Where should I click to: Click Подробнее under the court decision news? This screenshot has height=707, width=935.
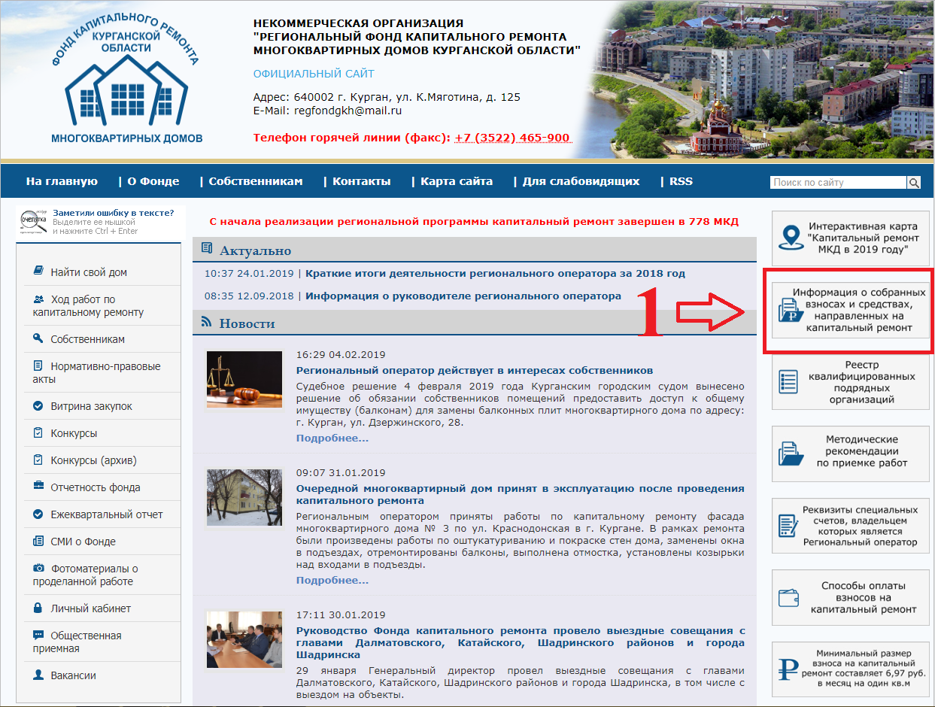332,438
